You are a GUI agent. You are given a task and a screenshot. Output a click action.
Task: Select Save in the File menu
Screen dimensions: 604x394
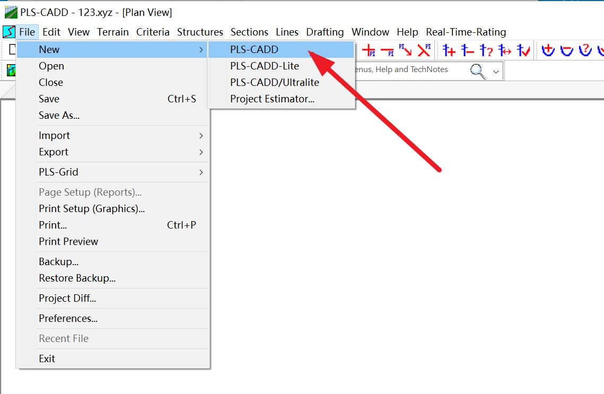pos(112,99)
